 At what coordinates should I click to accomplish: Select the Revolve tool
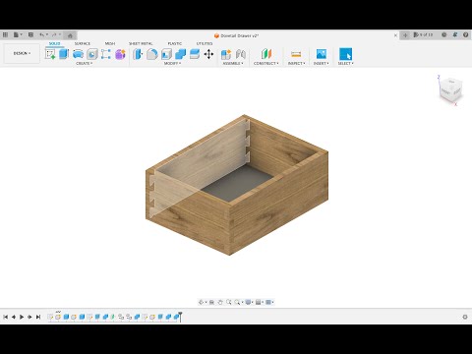point(78,54)
